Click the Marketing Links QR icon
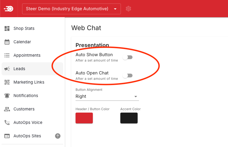Viewport: 228px width, 147px height. click(7, 82)
